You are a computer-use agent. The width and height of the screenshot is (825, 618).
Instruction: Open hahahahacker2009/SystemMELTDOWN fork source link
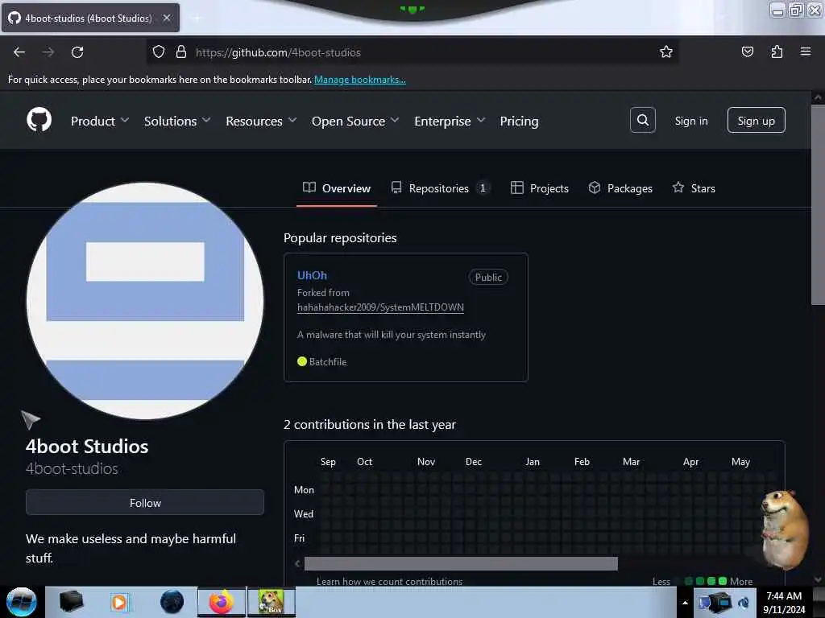click(380, 307)
